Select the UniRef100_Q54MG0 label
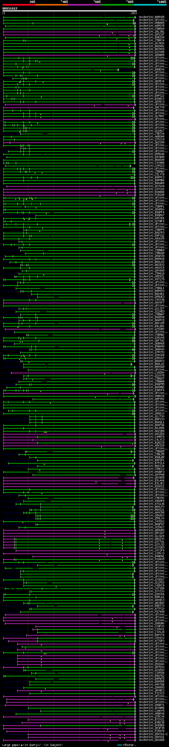The height and width of the screenshot is (747, 169). click(x=152, y=209)
